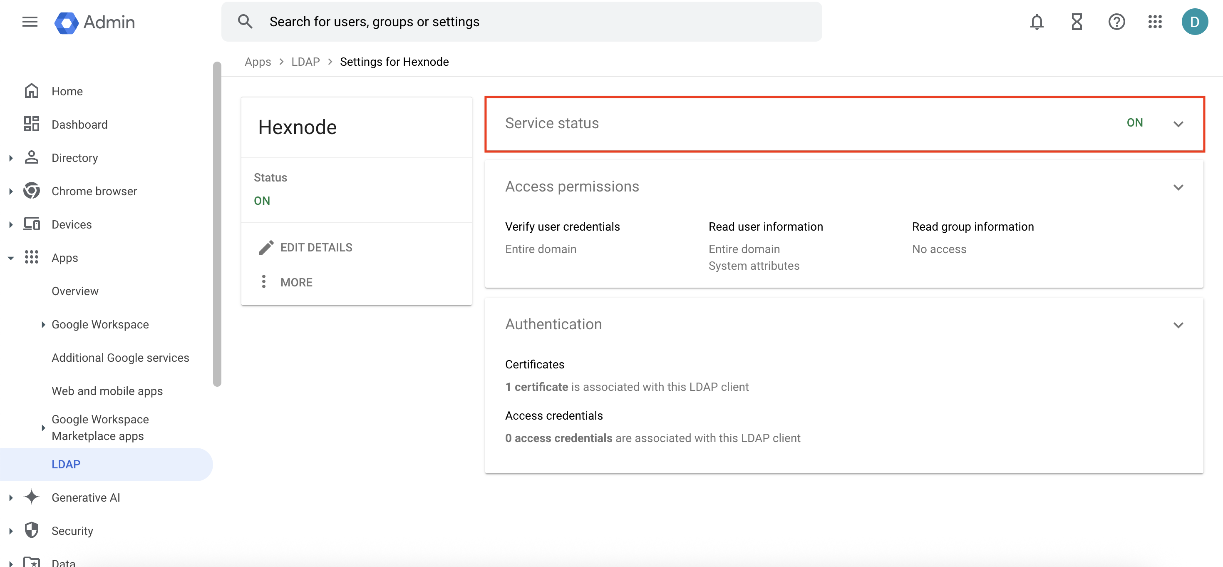
Task: Click the Apps breadcrumb link
Action: pos(258,62)
